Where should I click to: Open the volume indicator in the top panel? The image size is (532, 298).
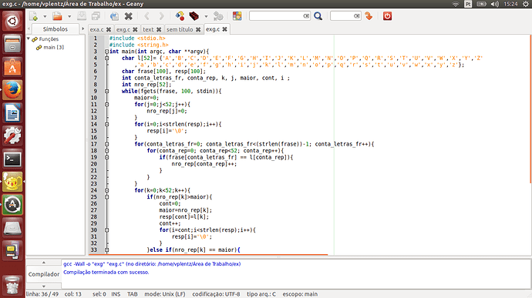(x=495, y=4)
